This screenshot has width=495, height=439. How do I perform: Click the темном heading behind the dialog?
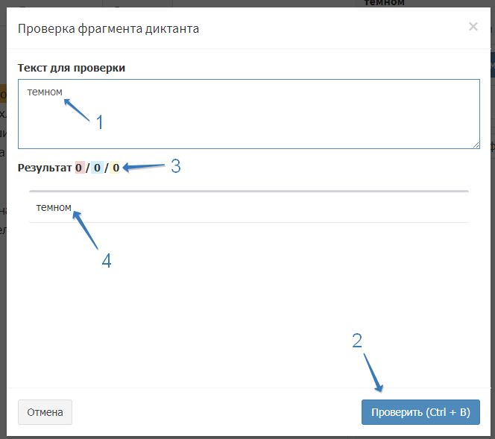pos(384,3)
